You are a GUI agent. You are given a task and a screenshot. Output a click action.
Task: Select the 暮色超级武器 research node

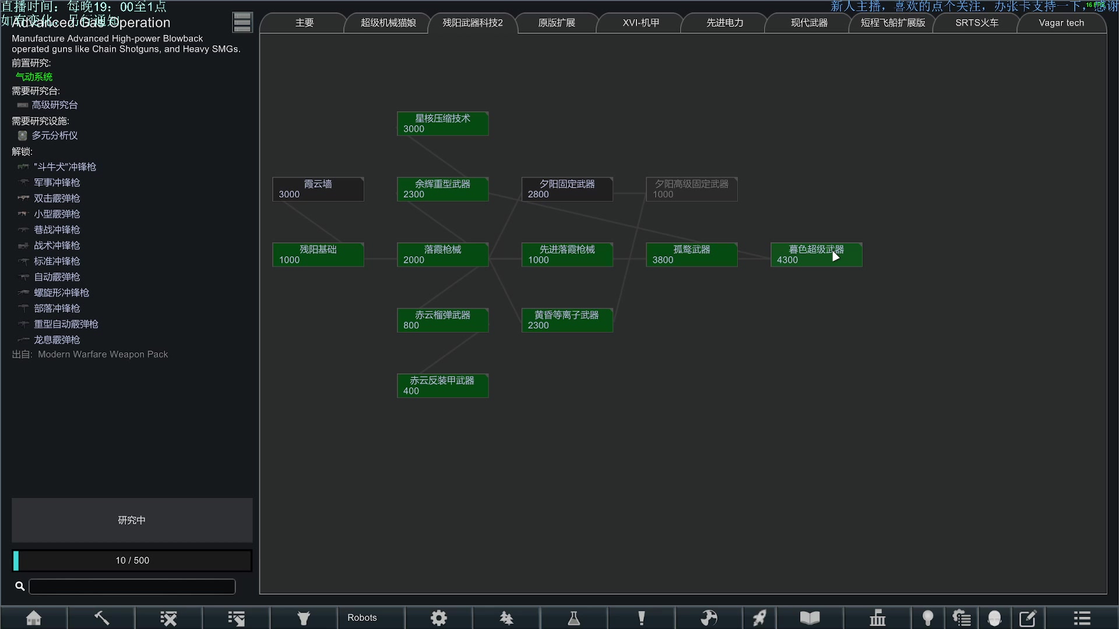tap(817, 255)
